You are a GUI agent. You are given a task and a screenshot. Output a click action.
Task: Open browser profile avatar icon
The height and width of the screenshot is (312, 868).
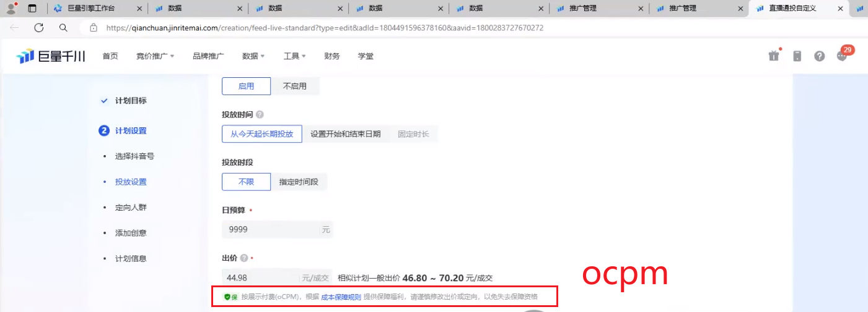pos(11,9)
